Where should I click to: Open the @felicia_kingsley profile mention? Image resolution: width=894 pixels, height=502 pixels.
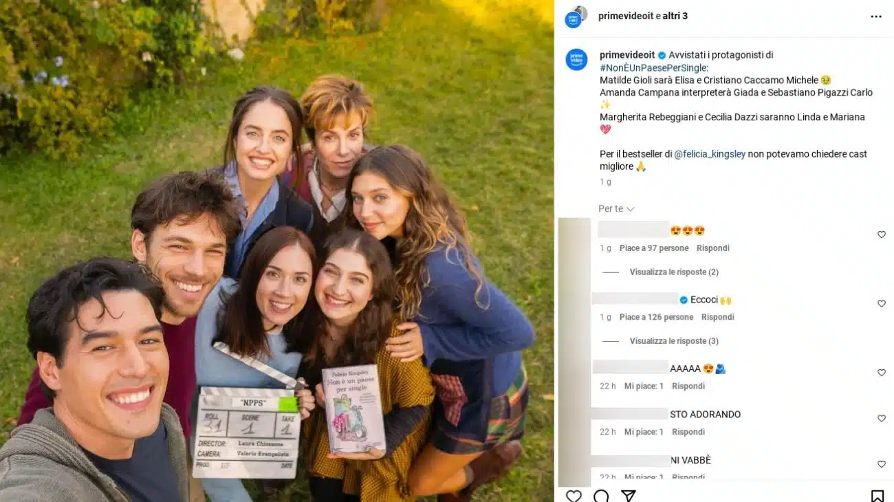point(710,154)
